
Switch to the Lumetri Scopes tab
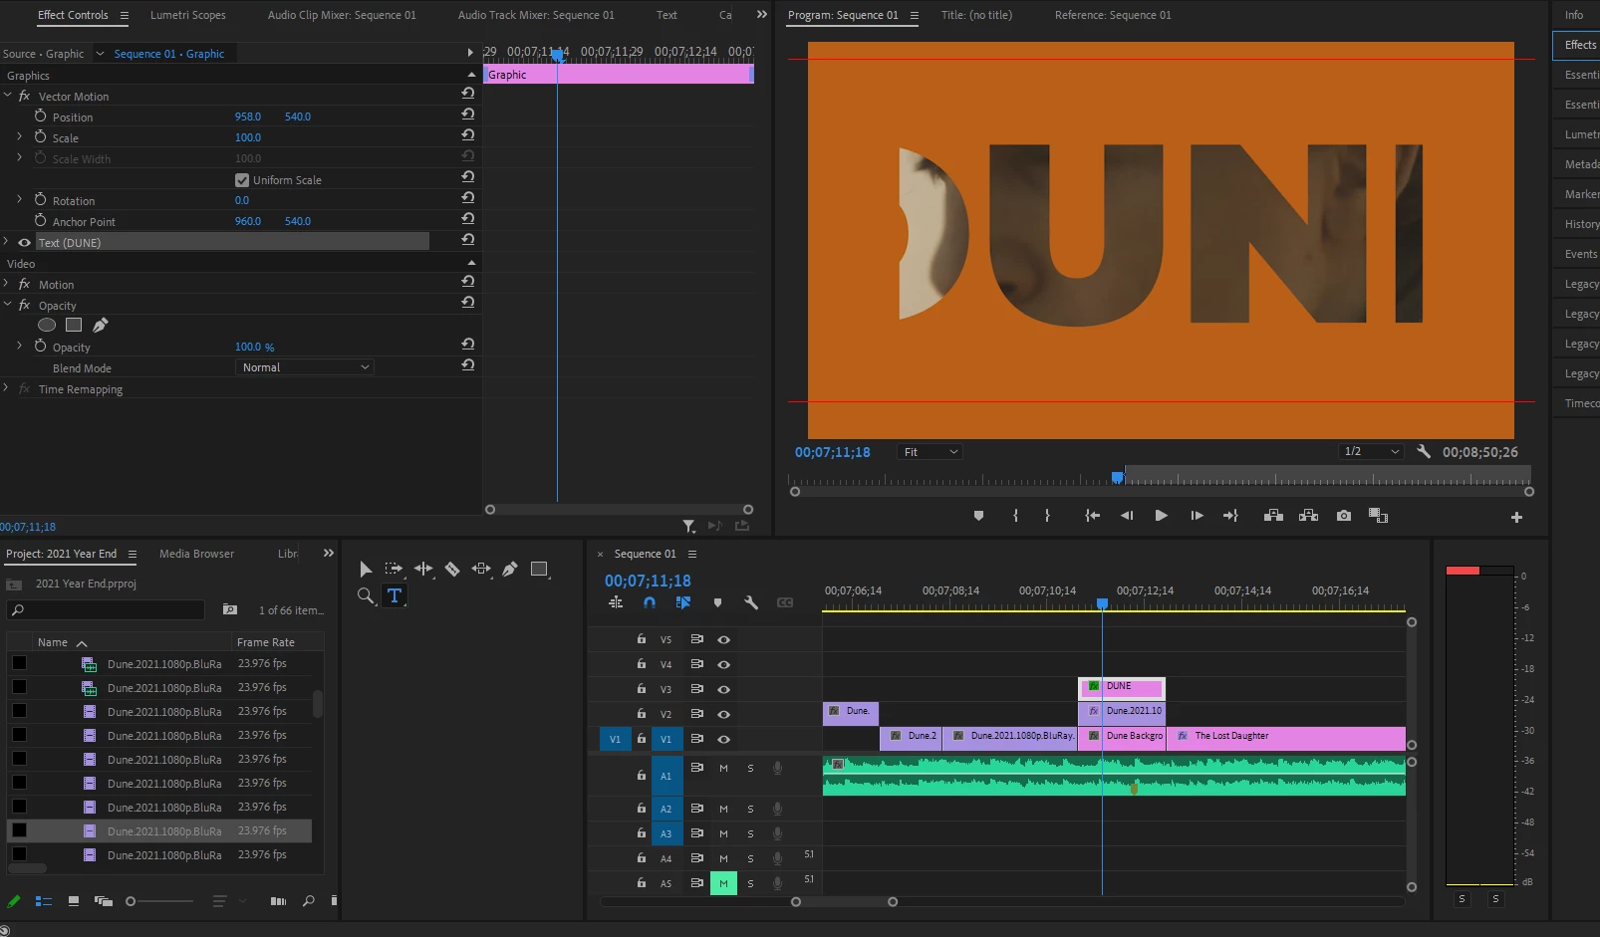tap(188, 15)
